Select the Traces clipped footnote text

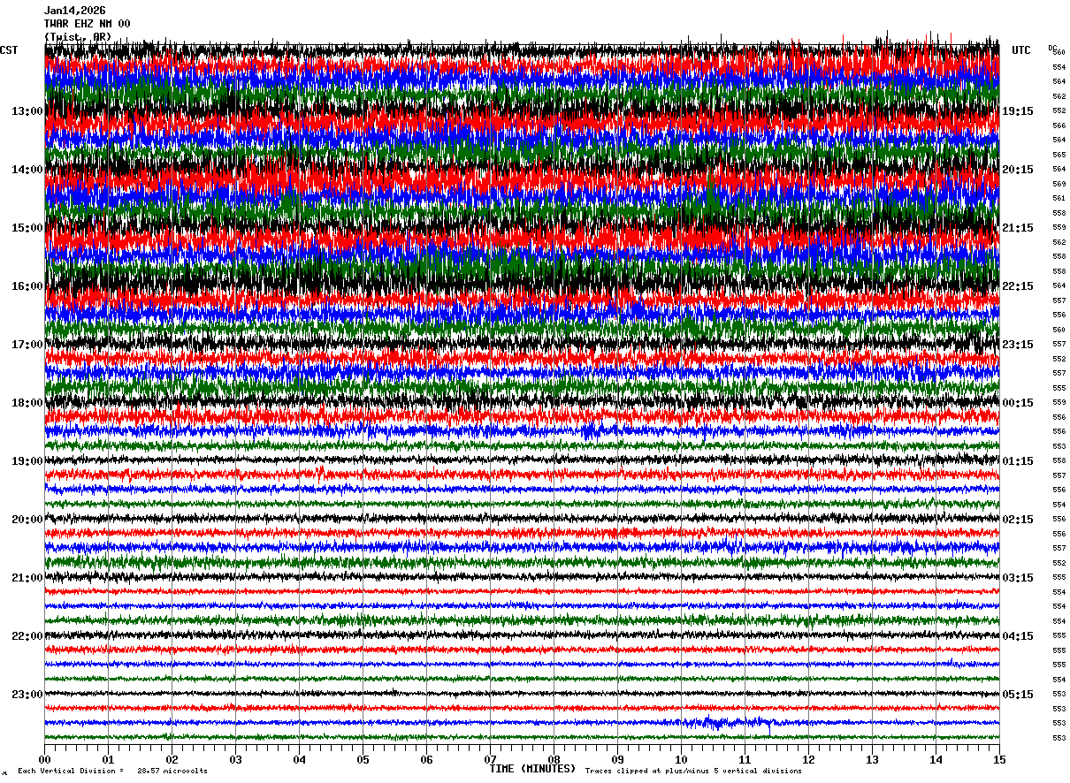[693, 772]
